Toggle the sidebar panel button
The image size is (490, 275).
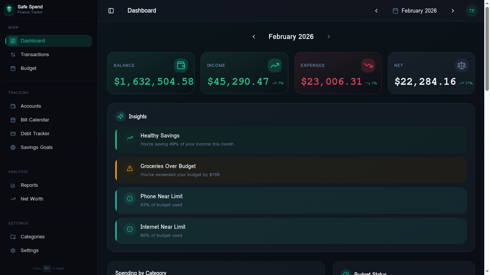point(111,10)
